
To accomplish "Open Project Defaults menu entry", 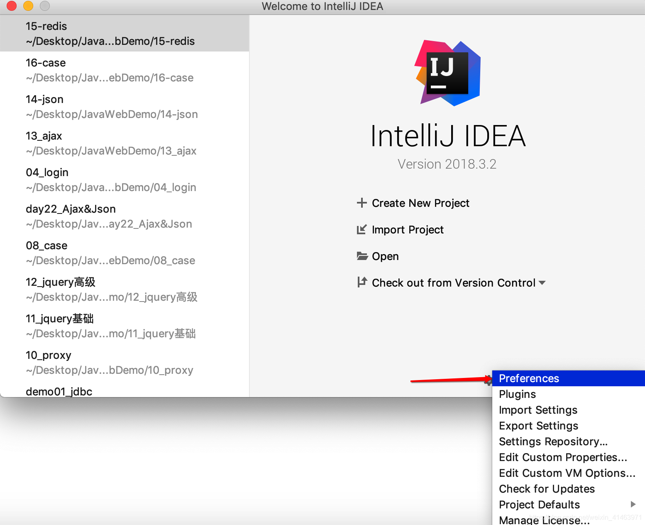I will (568, 505).
